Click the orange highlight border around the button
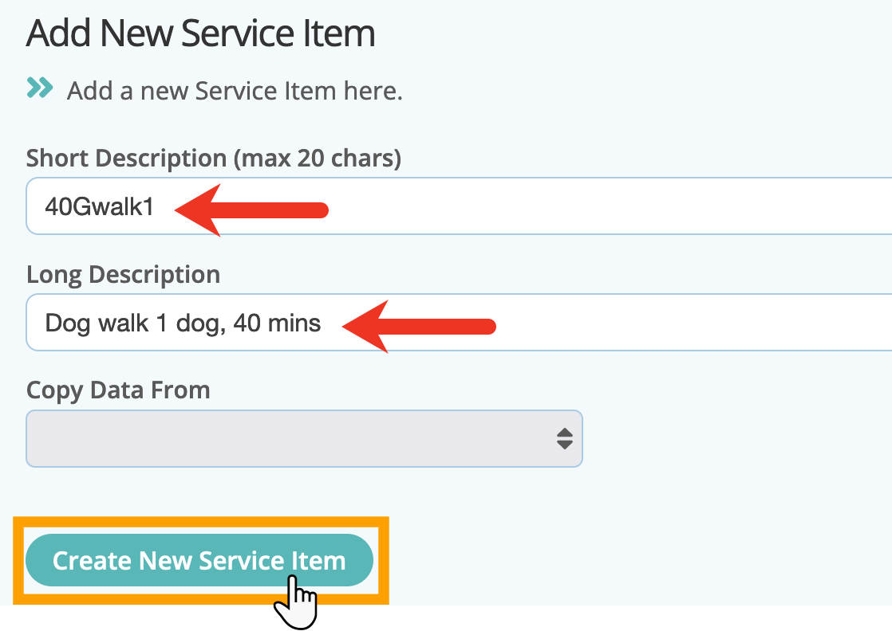Viewport: 892px width, 631px height. coord(201,521)
